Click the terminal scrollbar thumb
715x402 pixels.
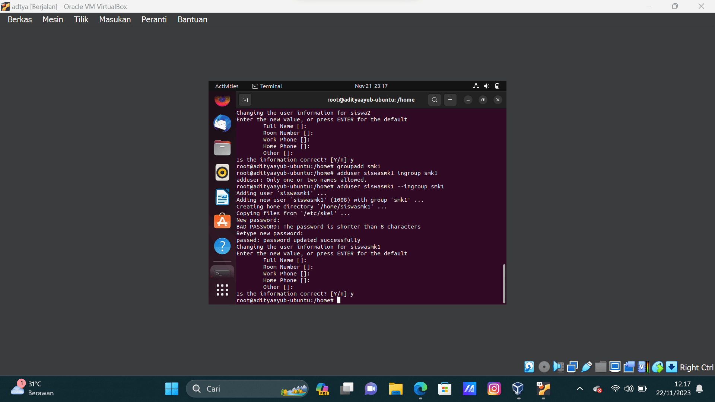(x=504, y=284)
